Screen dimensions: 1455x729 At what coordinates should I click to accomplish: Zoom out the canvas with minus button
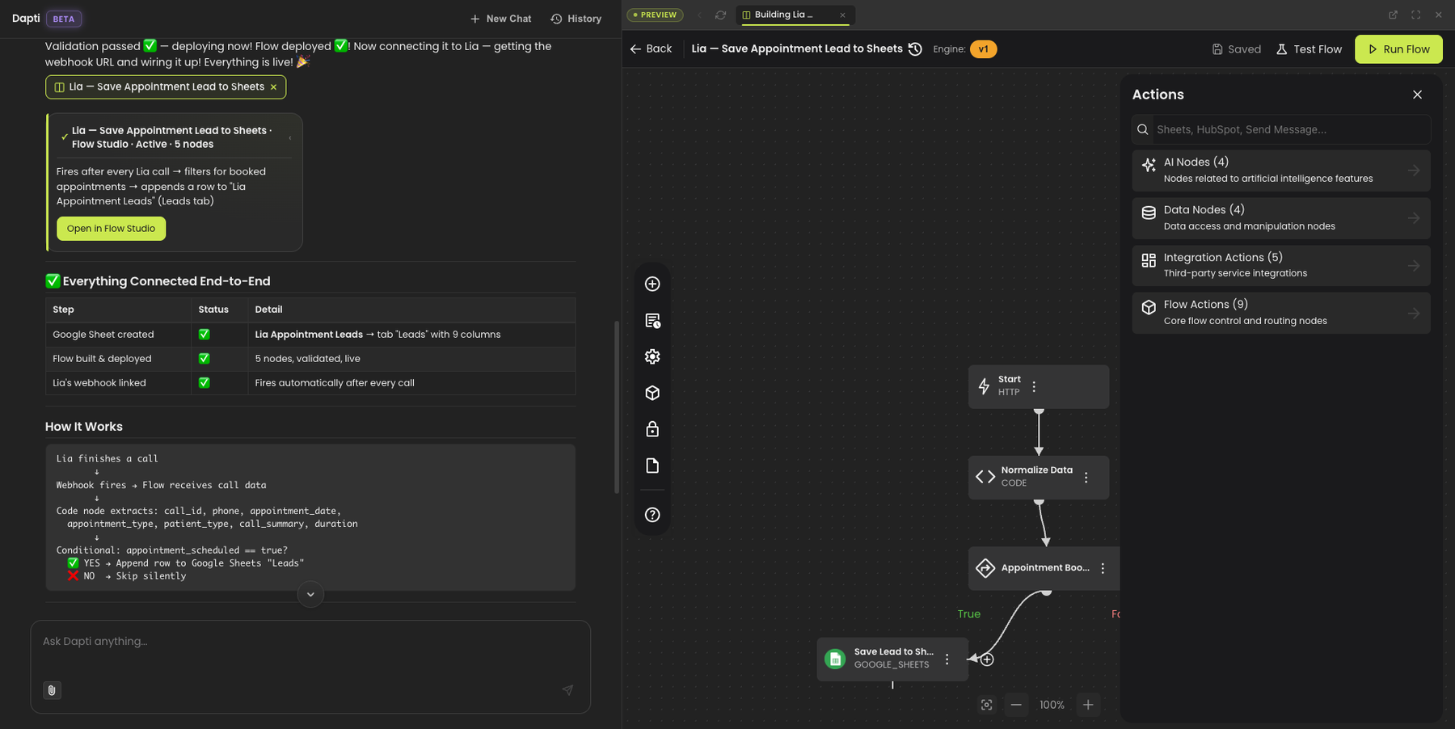click(1016, 705)
